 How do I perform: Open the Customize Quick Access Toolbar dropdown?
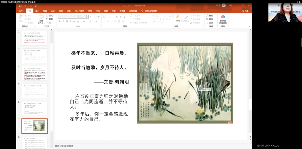pos(40,6)
